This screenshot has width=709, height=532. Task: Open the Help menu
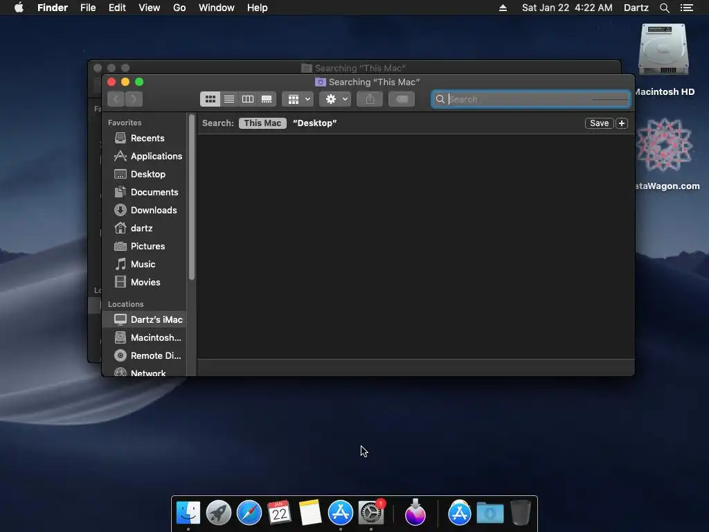258,8
